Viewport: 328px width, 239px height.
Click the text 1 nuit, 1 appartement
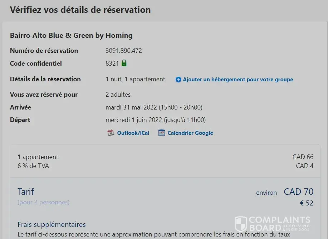pyautogui.click(x=135, y=79)
